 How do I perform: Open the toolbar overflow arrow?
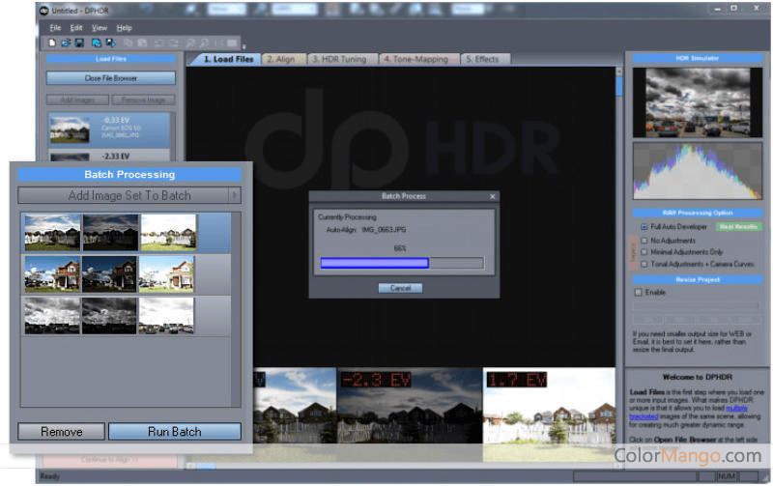(243, 46)
